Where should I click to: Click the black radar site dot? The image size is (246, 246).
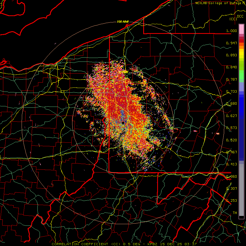[123, 123]
